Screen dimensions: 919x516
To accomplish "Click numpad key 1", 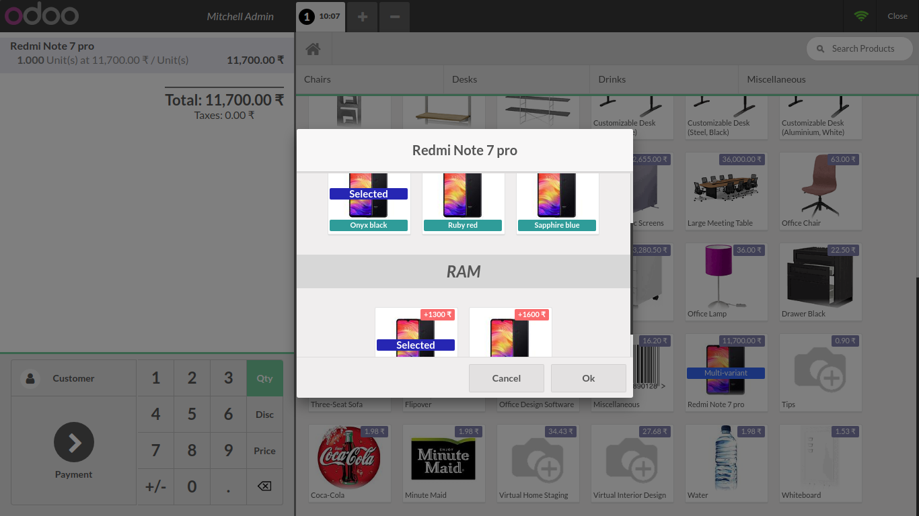I will click(x=155, y=378).
